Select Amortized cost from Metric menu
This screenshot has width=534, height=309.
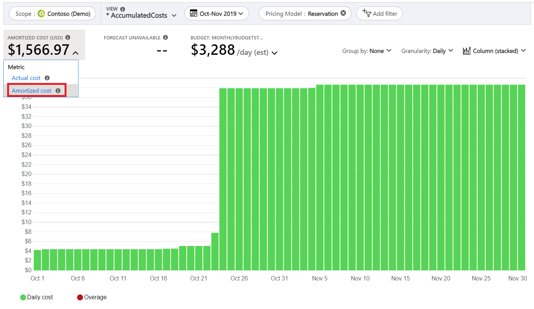click(x=32, y=91)
